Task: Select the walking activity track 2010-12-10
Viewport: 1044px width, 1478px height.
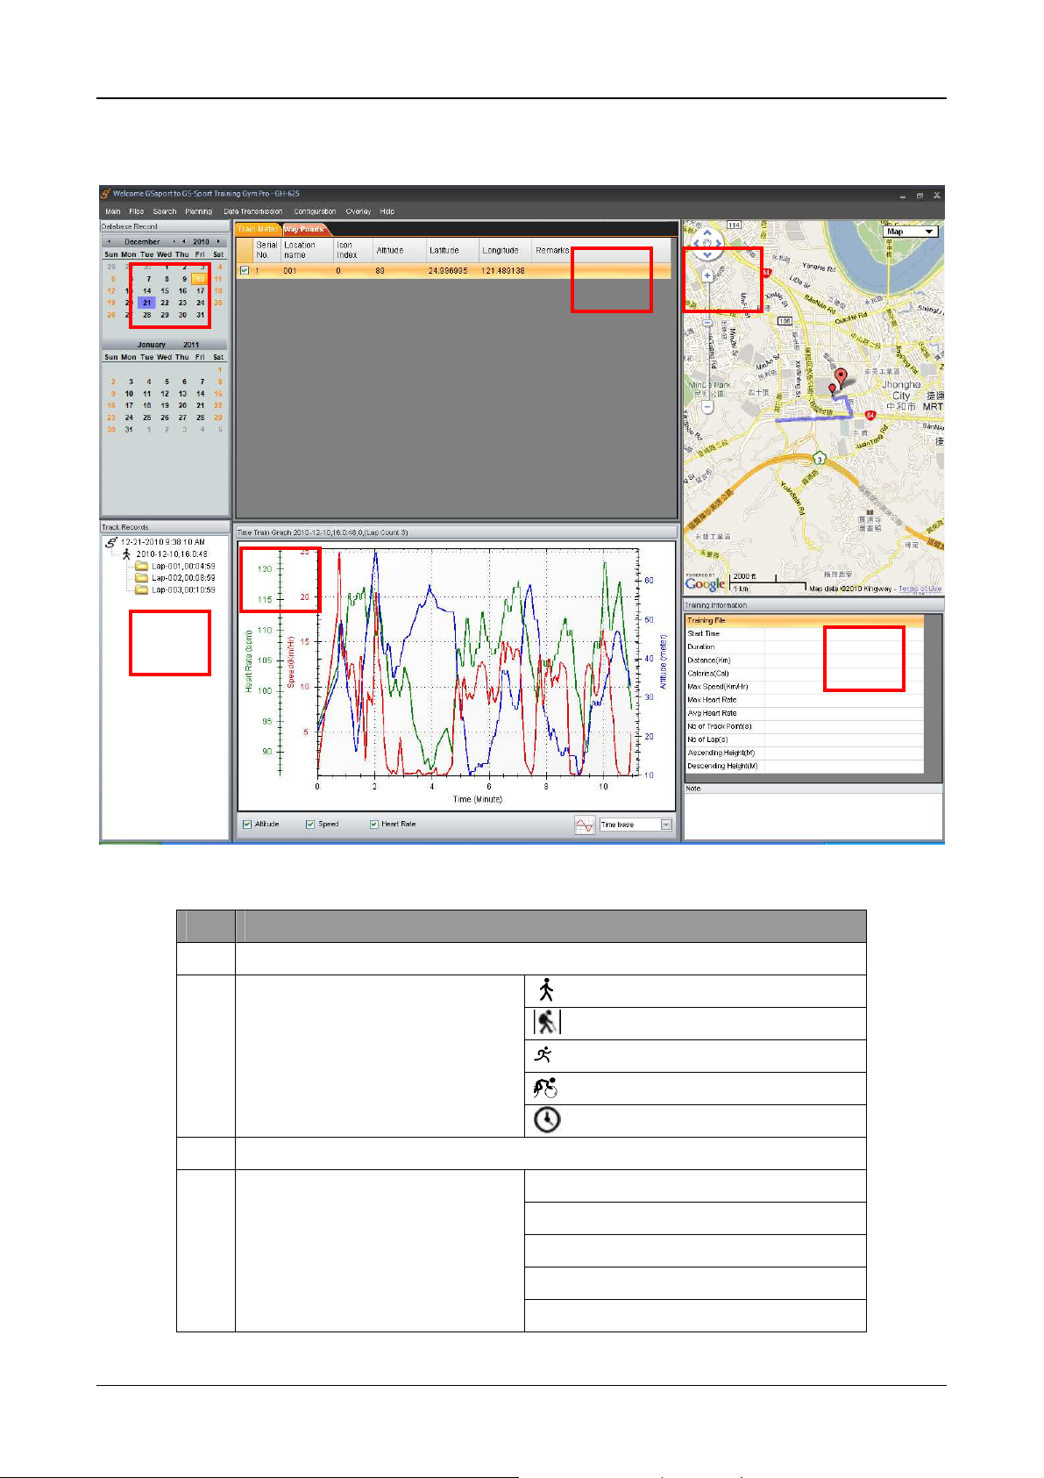Action: coord(171,554)
